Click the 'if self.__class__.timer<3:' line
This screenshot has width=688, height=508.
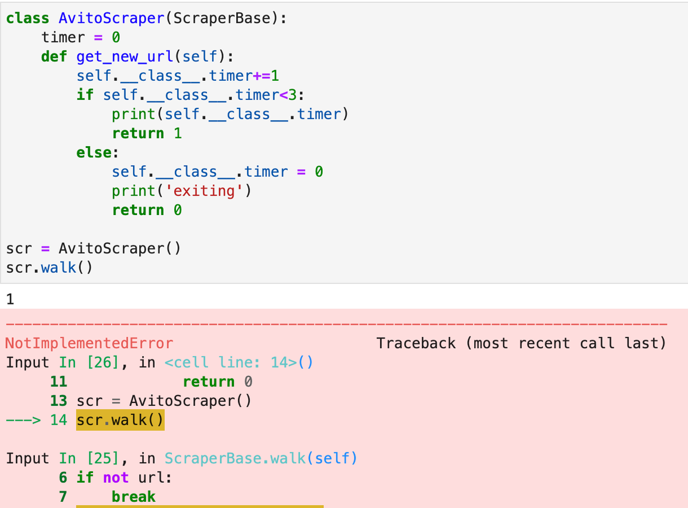click(190, 95)
